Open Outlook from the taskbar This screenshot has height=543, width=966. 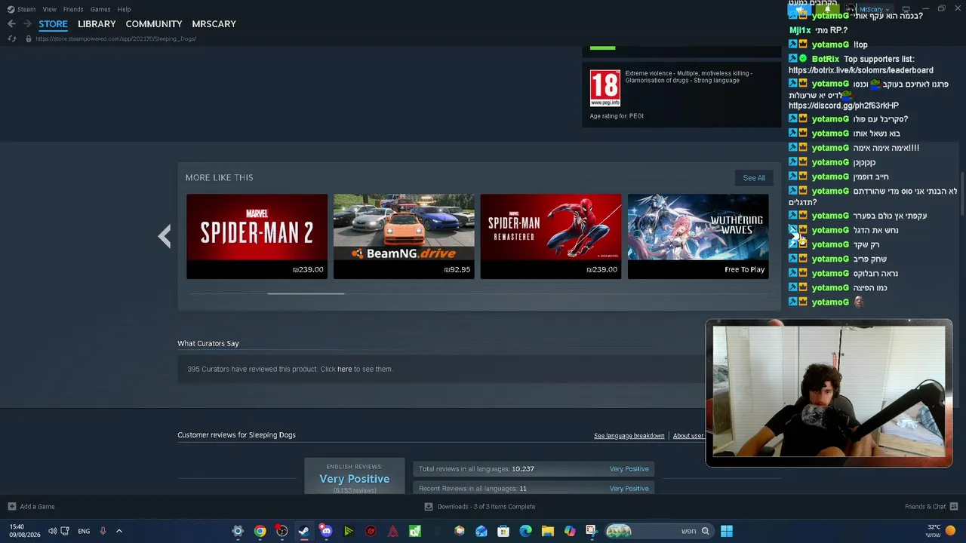(481, 531)
